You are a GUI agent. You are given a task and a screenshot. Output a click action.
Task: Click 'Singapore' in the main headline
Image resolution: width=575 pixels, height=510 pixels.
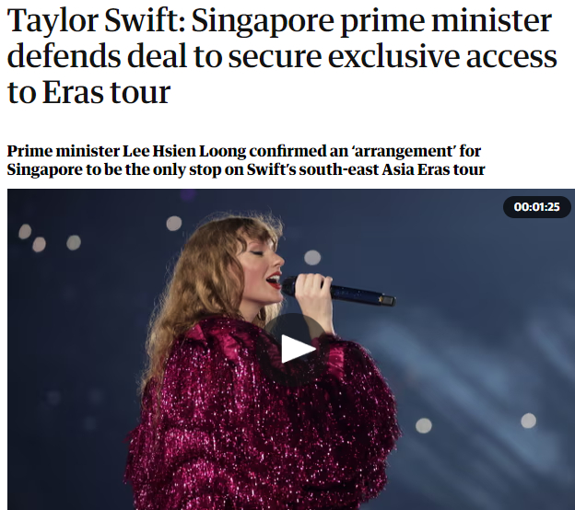point(263,22)
